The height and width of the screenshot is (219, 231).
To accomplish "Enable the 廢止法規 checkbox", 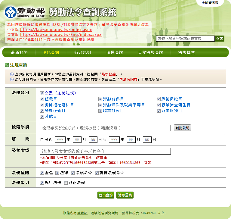I will (66, 183).
